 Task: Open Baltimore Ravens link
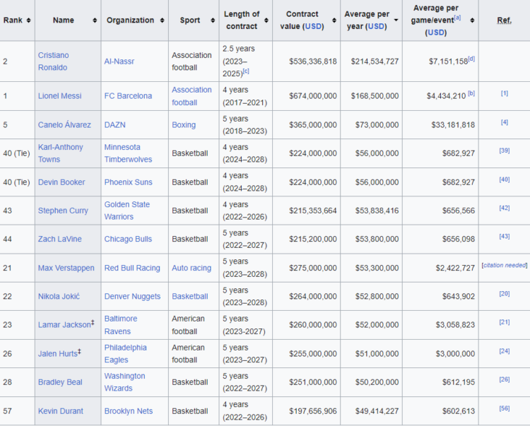121,325
